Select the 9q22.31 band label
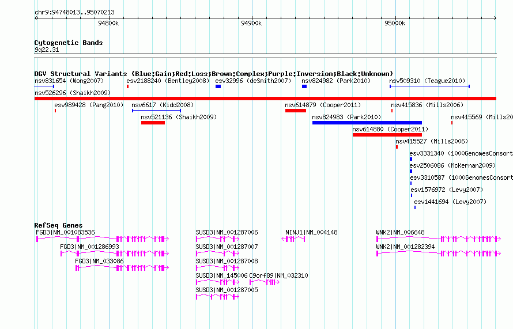This screenshot has height=329, width=513. (47, 50)
